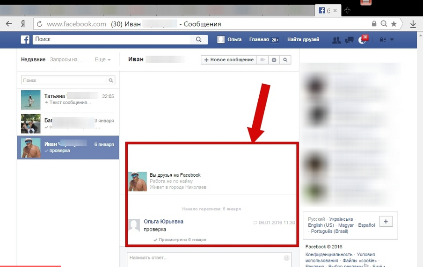Viewport: 423px width, 267px height.
Task: Switch language to "Español"
Action: click(x=366, y=225)
